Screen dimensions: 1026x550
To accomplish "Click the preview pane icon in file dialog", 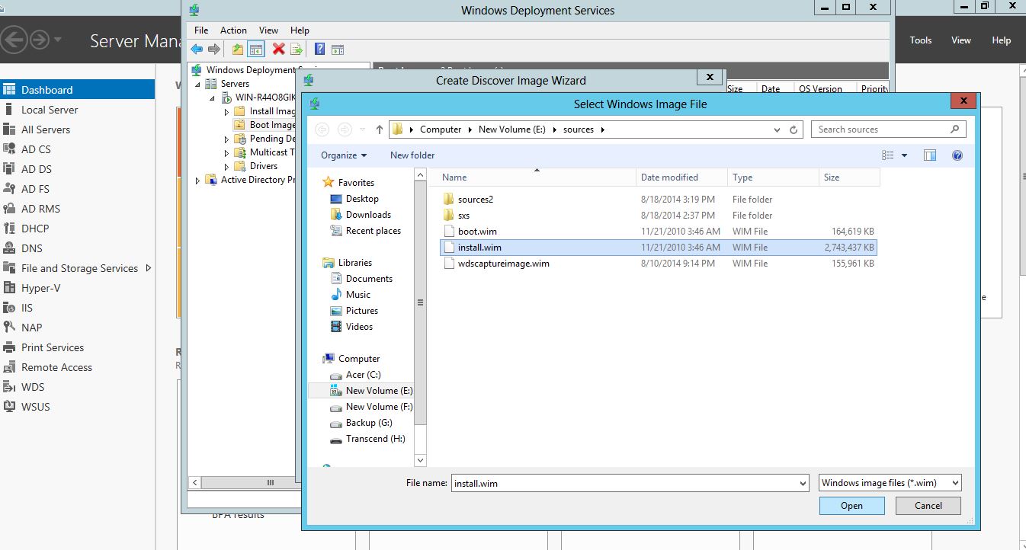I will coord(930,155).
